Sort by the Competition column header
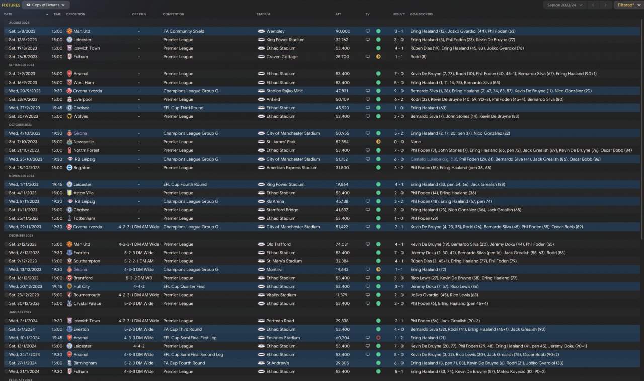This screenshot has height=381, width=644. [174, 14]
